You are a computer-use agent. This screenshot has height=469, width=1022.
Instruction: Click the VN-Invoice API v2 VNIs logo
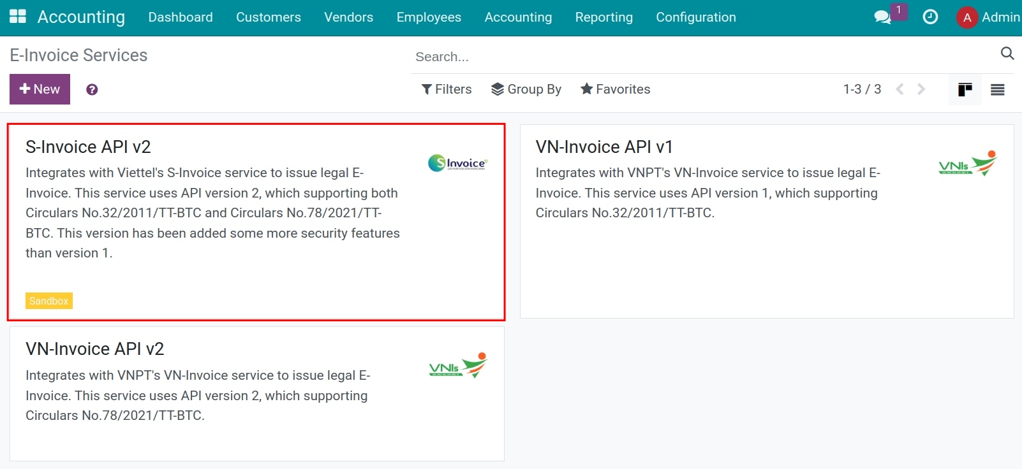click(x=458, y=365)
